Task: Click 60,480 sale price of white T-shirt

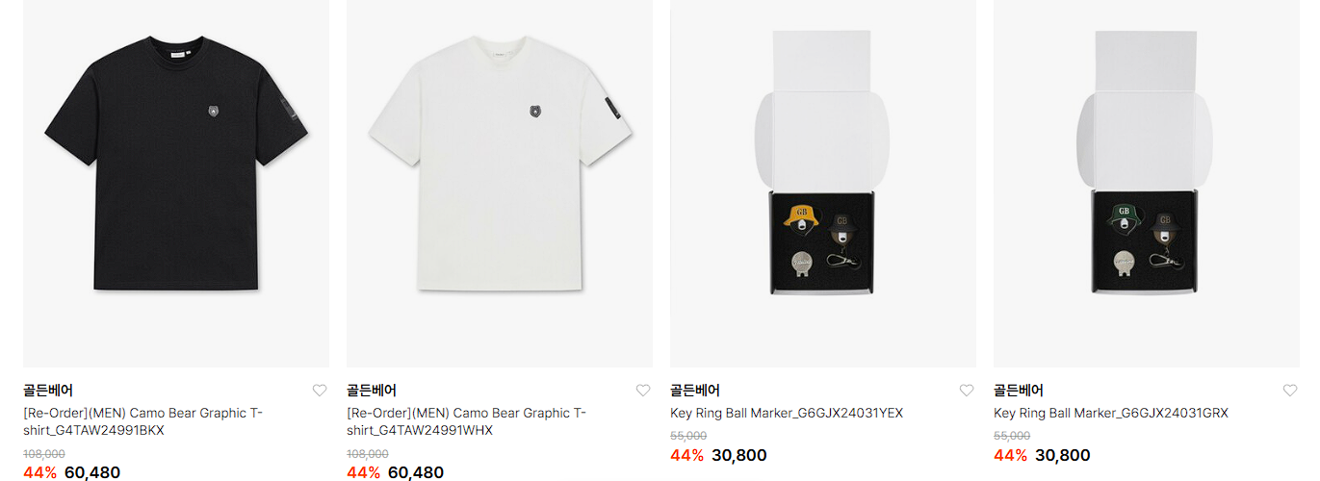Action: click(x=416, y=472)
